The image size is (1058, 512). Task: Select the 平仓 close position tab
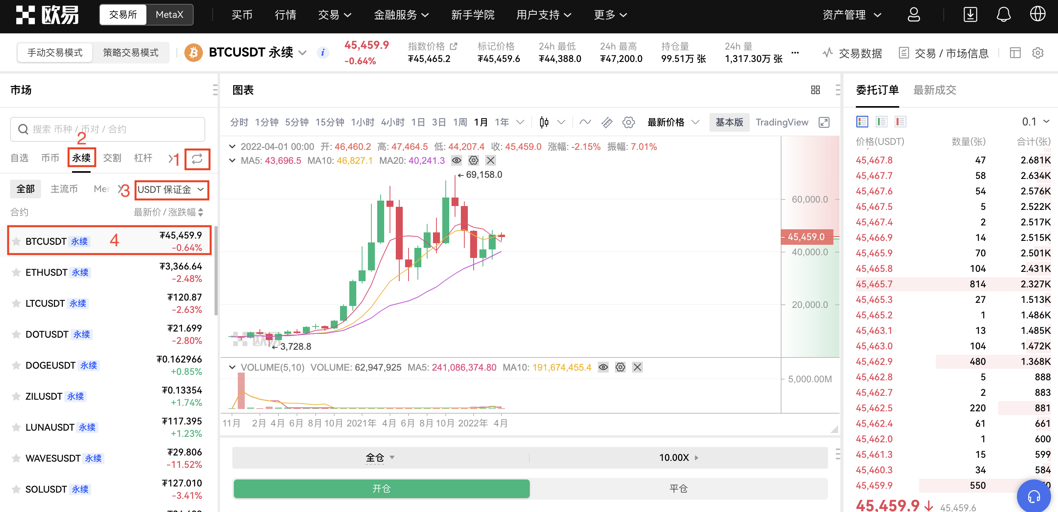[678, 489]
